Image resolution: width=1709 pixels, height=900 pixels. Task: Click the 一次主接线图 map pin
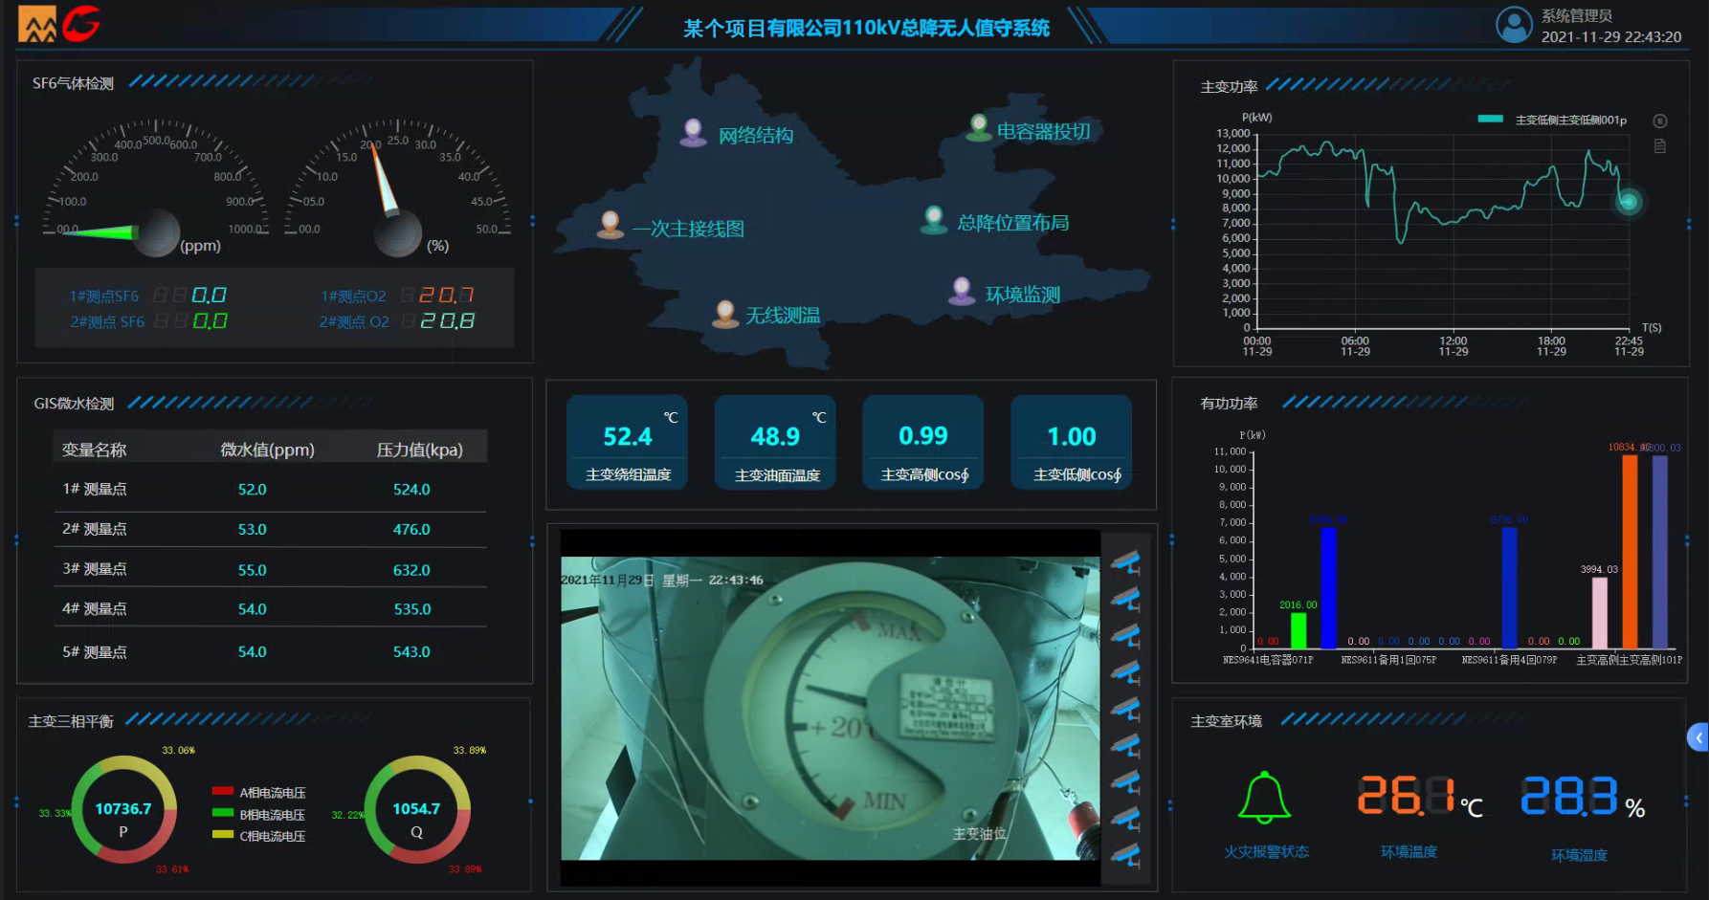pos(610,224)
